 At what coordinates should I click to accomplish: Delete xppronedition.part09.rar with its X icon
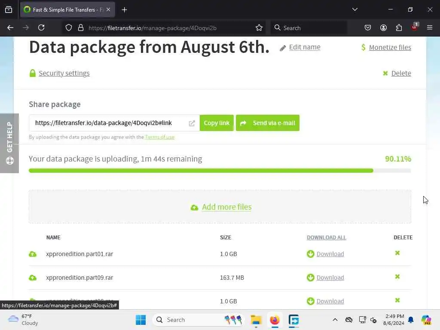coord(397,277)
